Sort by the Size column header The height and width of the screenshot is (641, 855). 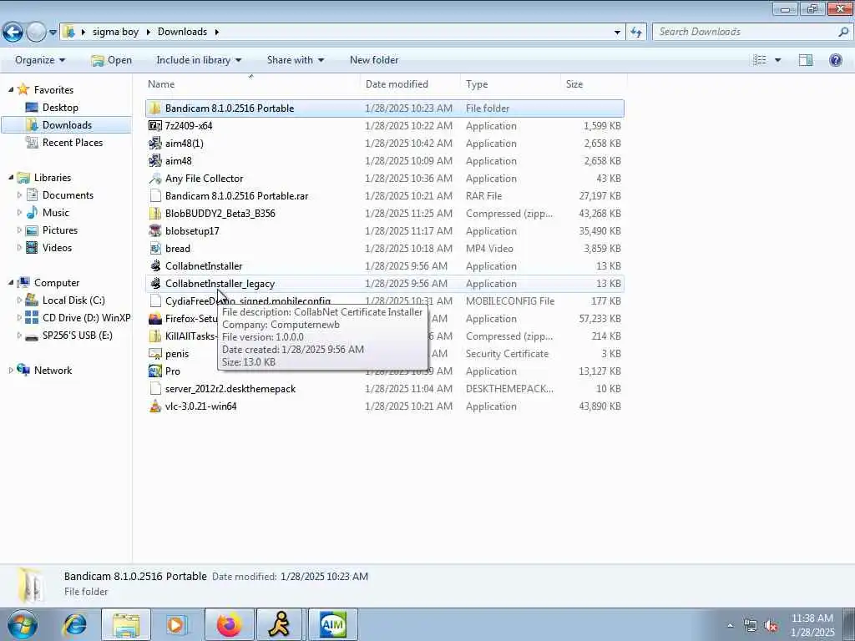click(x=594, y=84)
